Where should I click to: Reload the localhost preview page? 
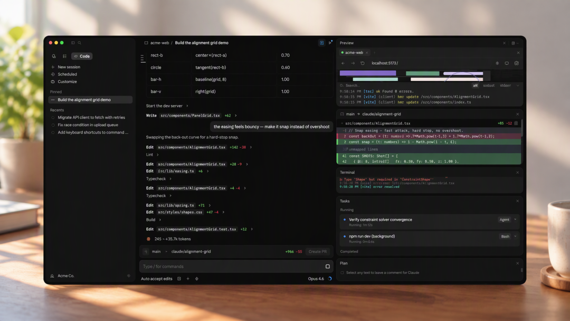[363, 63]
